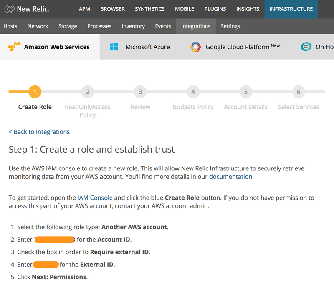
Task: Open the INSIGHTS menu item
Action: 248,9
